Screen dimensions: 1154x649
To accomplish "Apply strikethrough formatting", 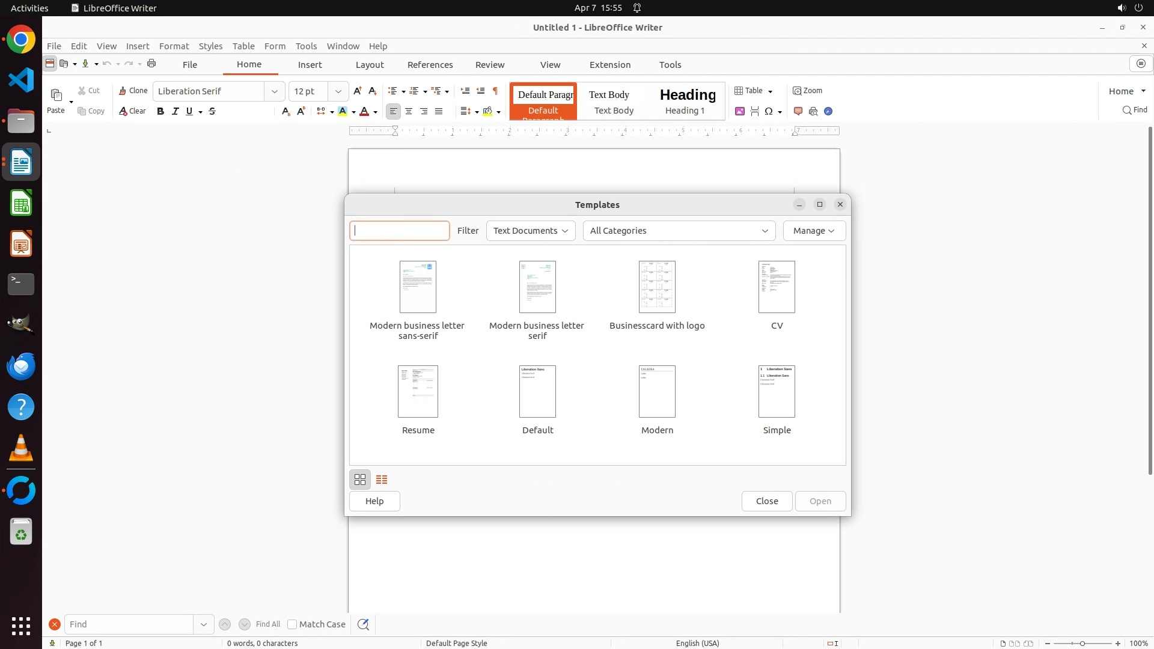I will click(212, 111).
